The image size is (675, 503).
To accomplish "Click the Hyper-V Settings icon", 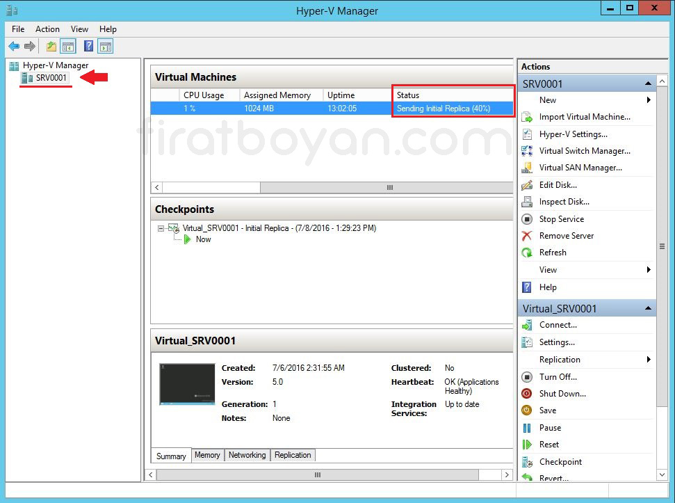I will tap(527, 134).
